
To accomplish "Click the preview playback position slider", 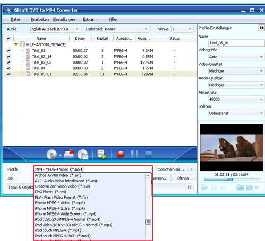I will [x=230, y=180].
